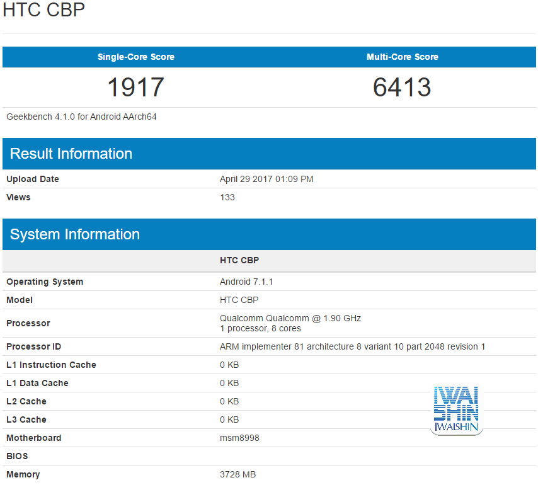Select the Model row label
This screenshot has height=485, width=538.
(20, 300)
